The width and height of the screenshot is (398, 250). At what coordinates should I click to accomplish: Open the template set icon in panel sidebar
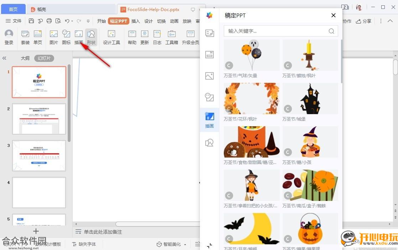[x=210, y=33]
